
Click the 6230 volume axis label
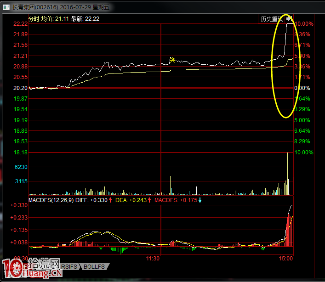point(21,167)
